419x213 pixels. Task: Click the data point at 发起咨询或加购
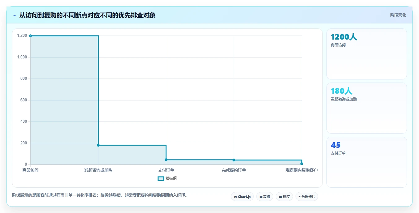click(98, 145)
